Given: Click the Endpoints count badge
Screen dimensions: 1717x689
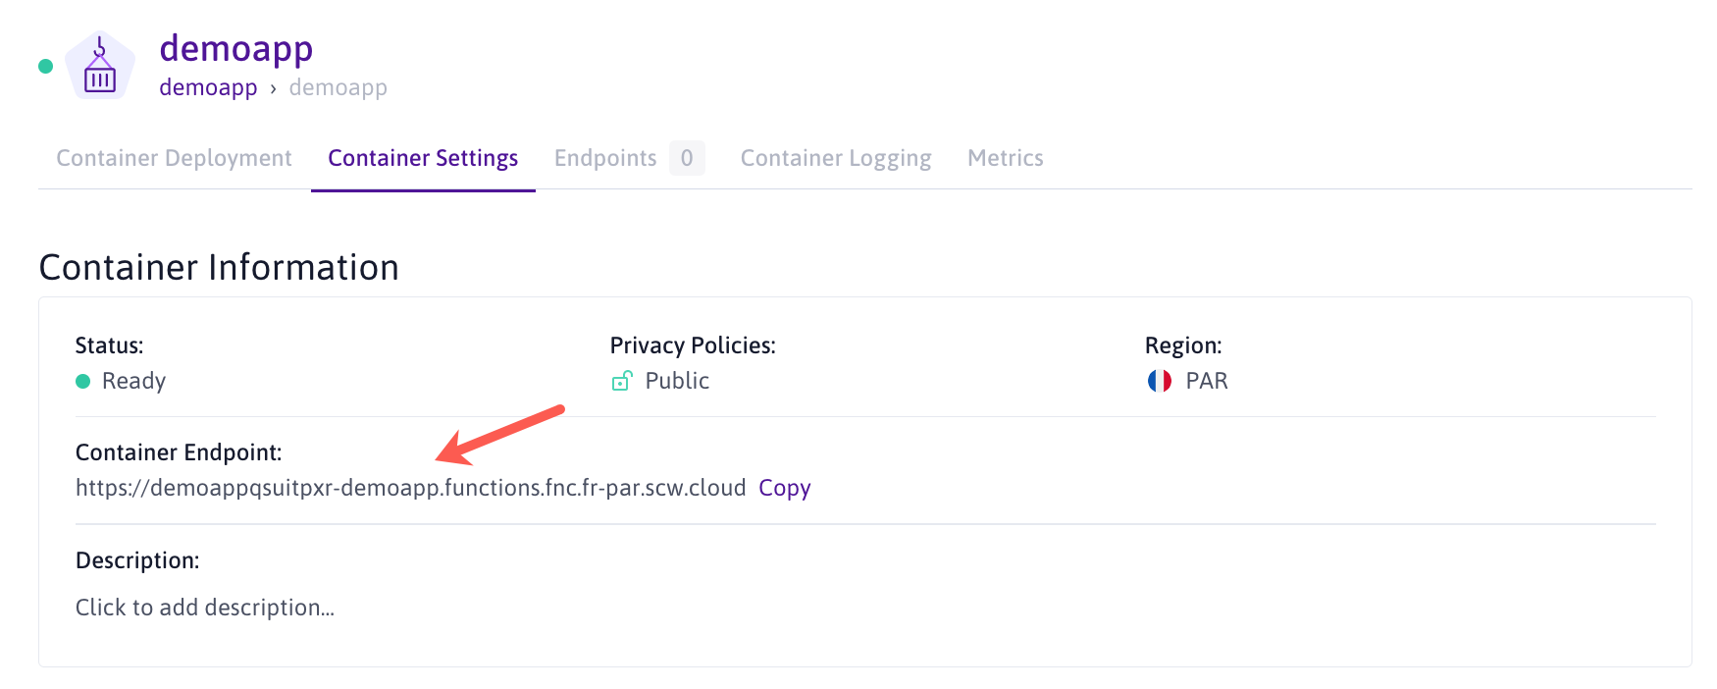Looking at the screenshot, I should coord(687,158).
